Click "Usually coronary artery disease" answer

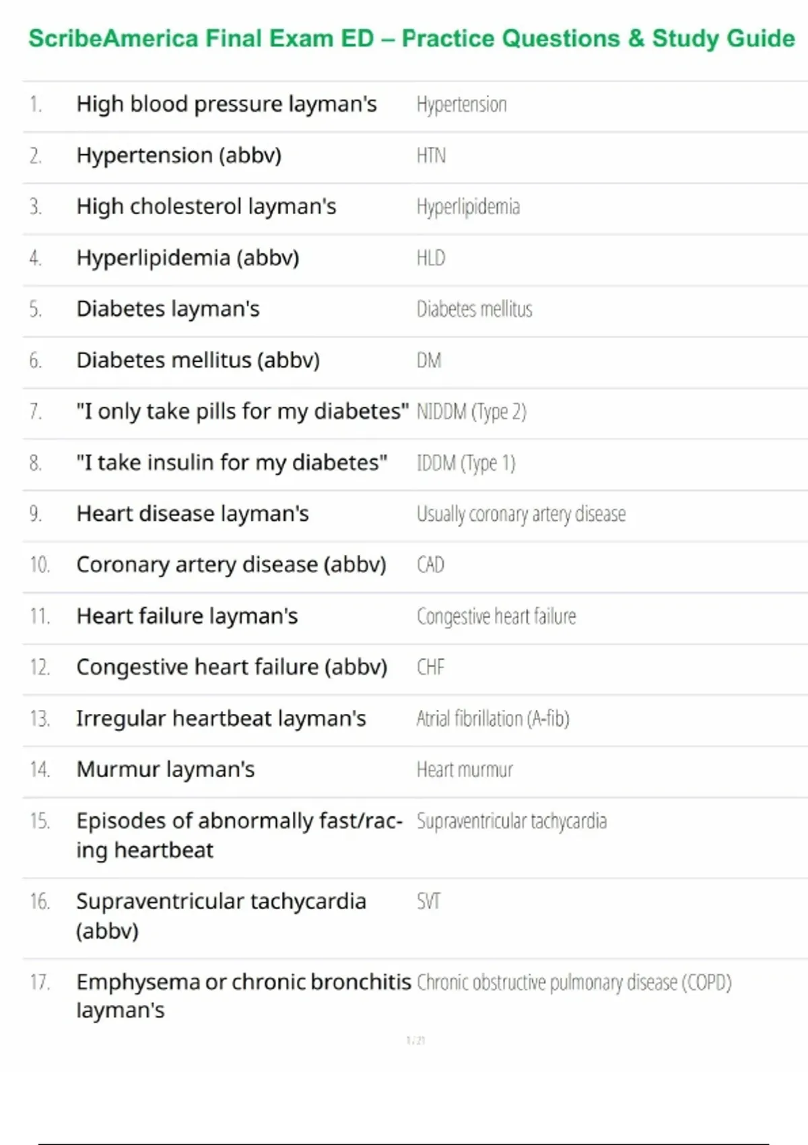click(521, 514)
